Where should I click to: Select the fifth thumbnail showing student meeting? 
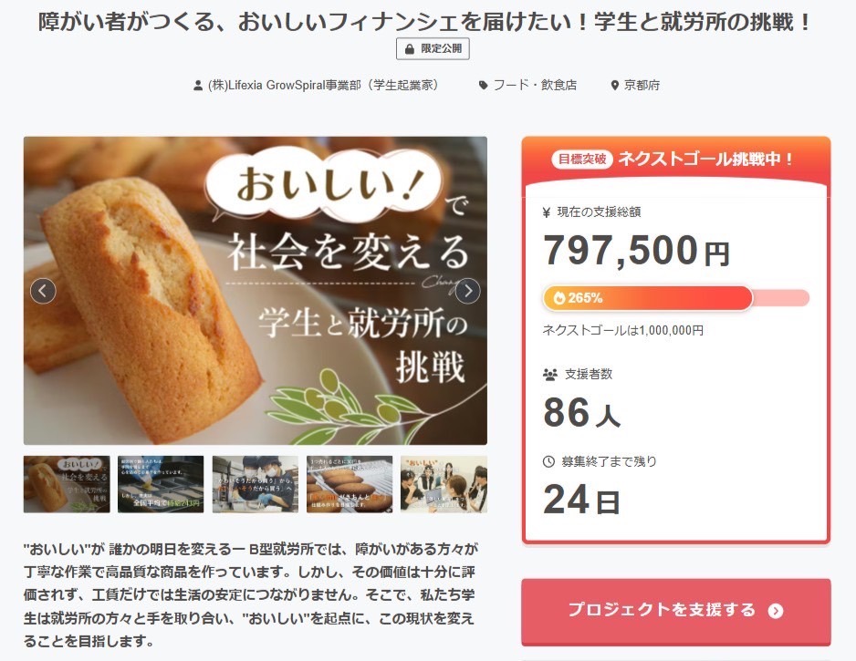click(x=444, y=484)
